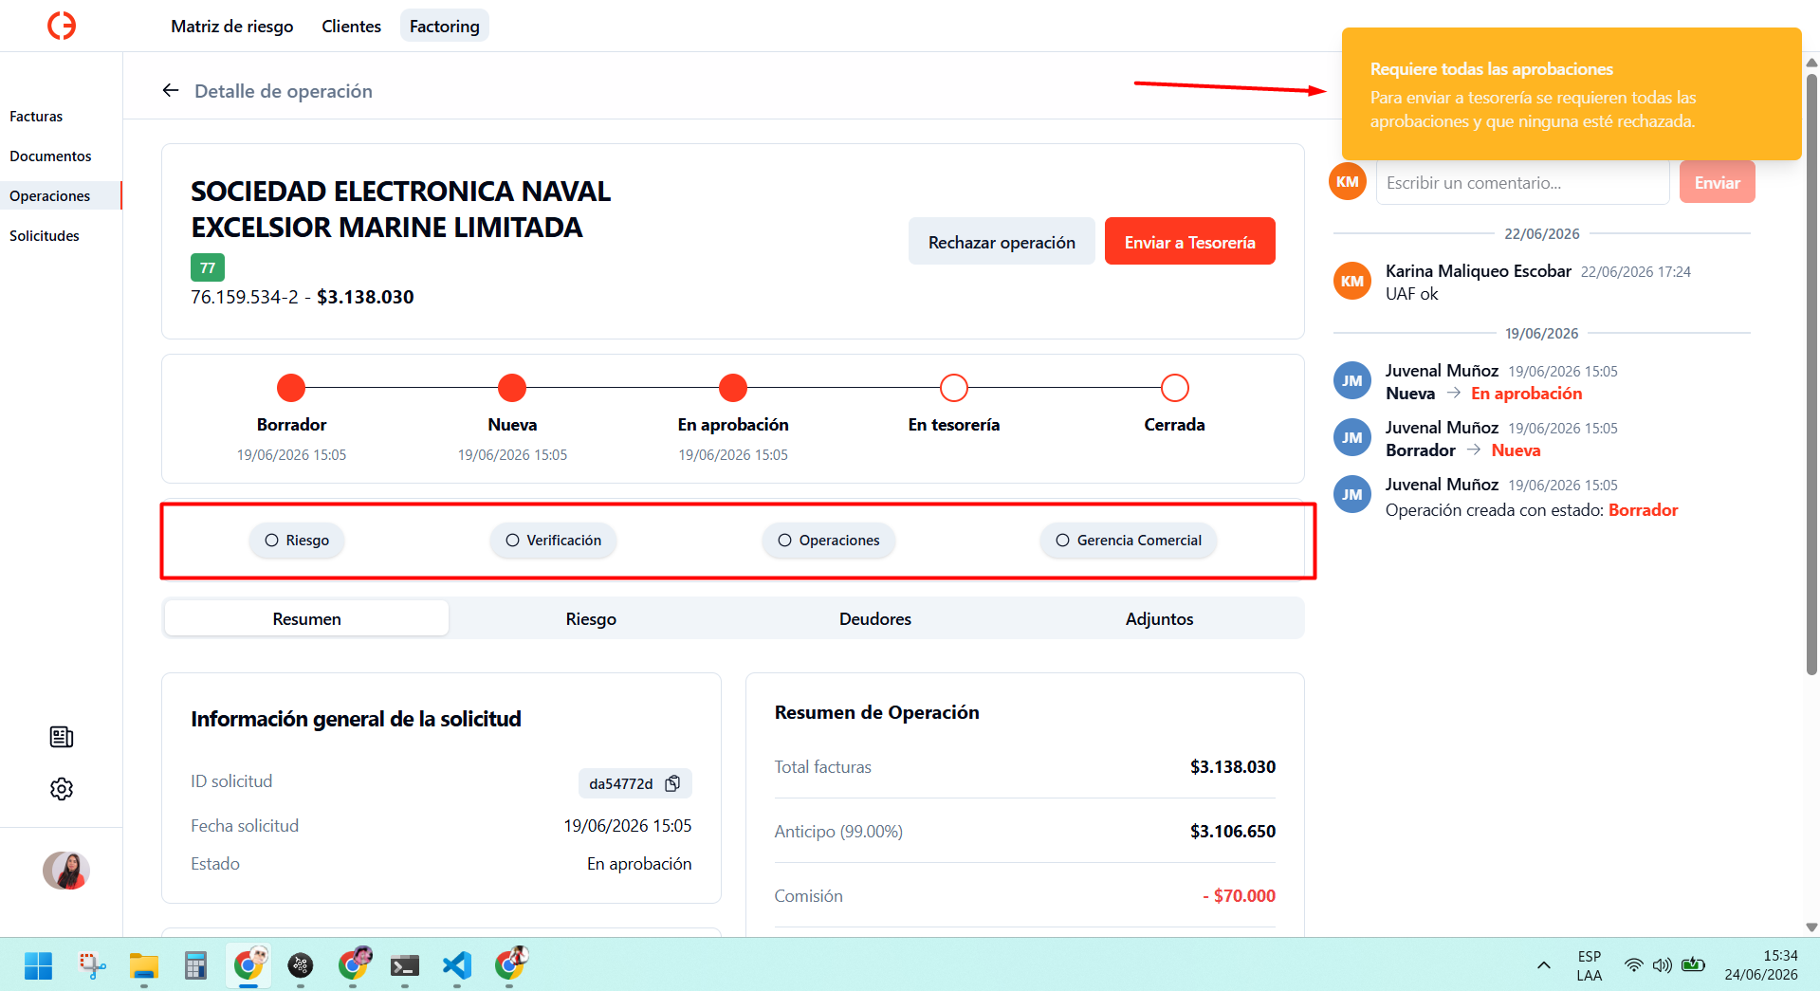Click the Total facturas value $3.138.030

pos(1233,766)
